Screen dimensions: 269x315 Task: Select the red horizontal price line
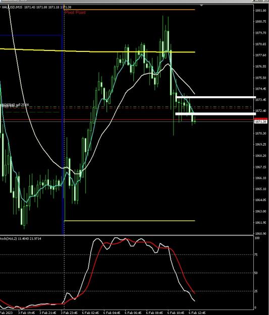(x=127, y=120)
